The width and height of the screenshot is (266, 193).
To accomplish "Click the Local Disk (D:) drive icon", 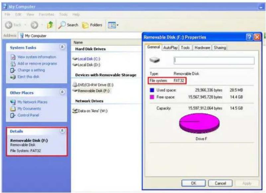I will click(75, 65).
